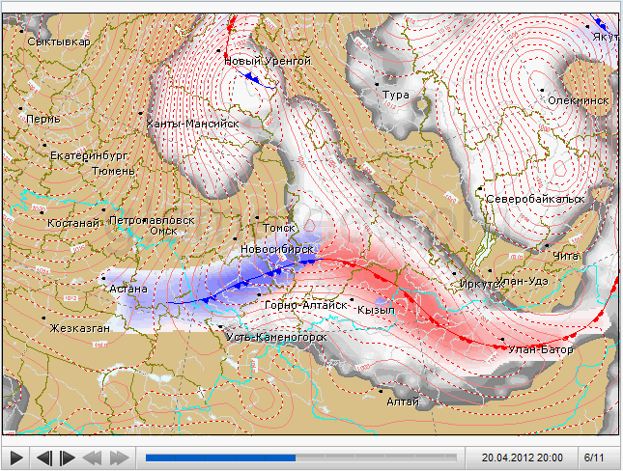Click the Иркутск city label on map
Viewport: 623px width, 471px height.
tap(479, 284)
